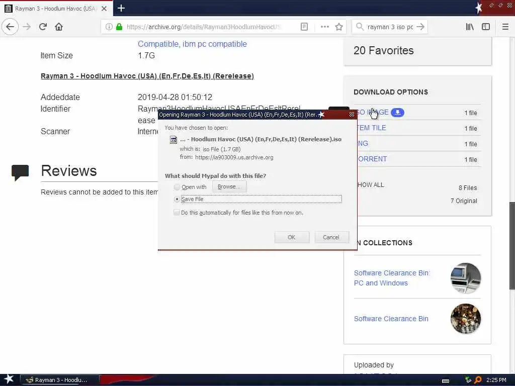Click the forward navigation arrow

coord(27,27)
